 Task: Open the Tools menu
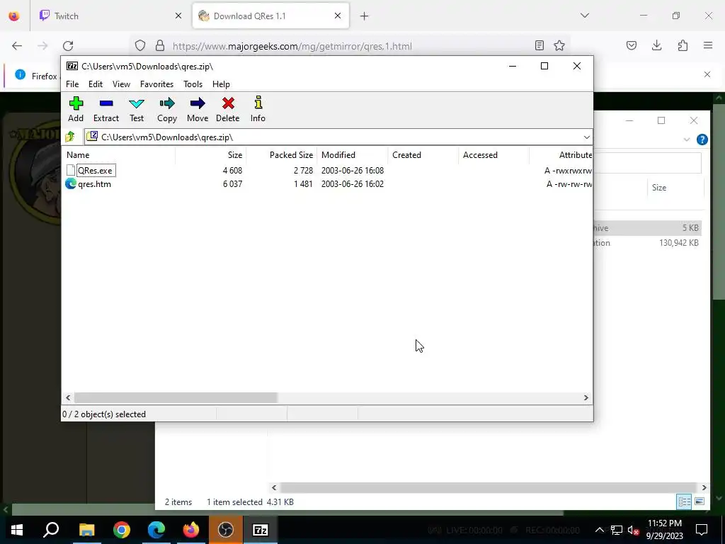pyautogui.click(x=193, y=84)
